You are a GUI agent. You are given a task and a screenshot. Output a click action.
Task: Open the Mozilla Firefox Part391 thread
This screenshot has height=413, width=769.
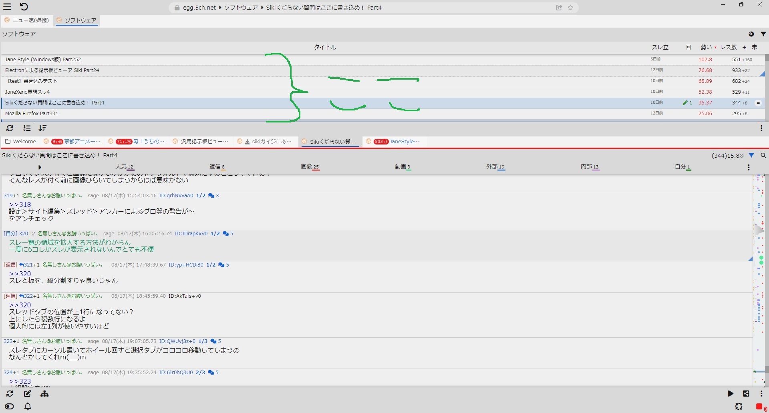[x=382, y=114]
